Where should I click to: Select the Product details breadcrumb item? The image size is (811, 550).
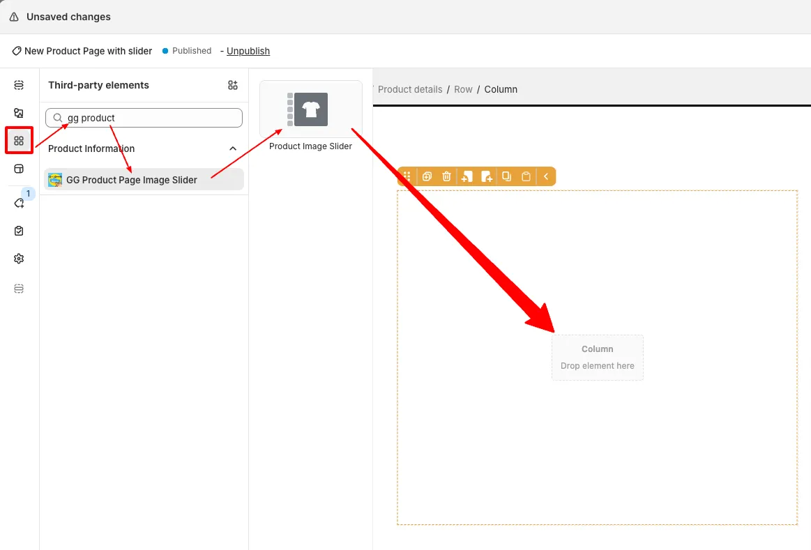coord(410,89)
